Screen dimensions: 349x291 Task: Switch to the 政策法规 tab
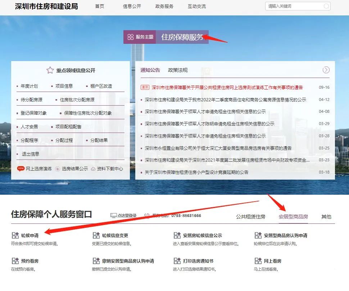click(x=178, y=70)
